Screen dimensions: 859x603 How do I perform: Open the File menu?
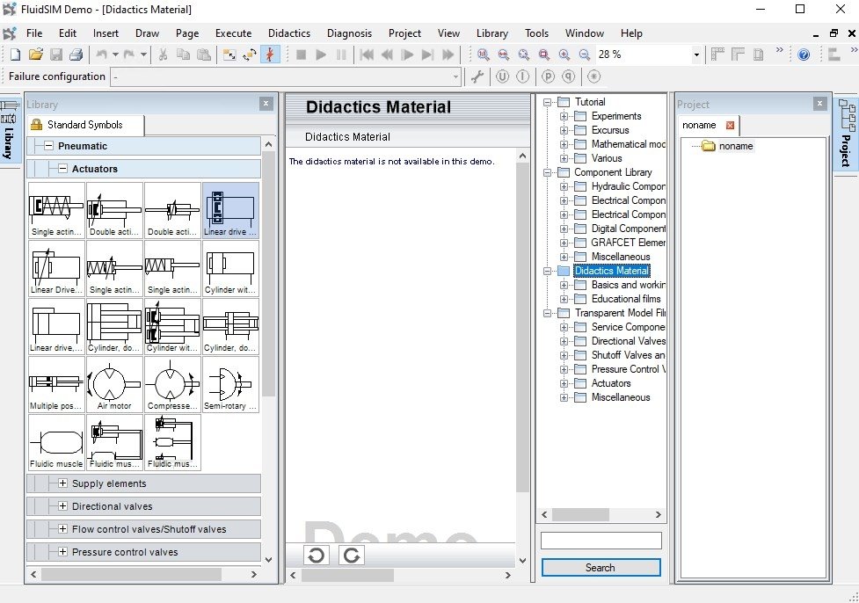34,33
